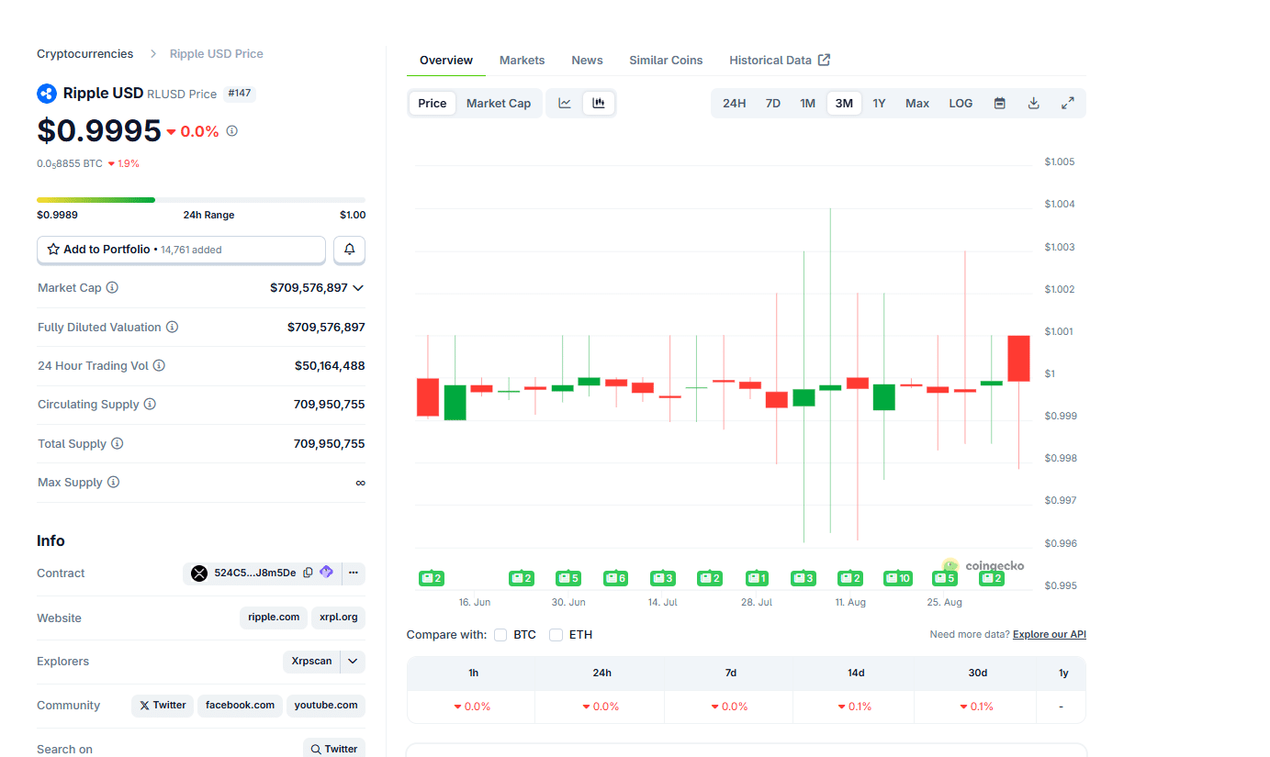Switch to line chart view icon
Viewport: 1270px width, 757px height.
(x=565, y=104)
